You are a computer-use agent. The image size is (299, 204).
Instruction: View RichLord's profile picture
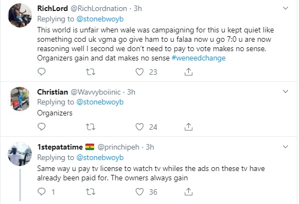[20, 15]
